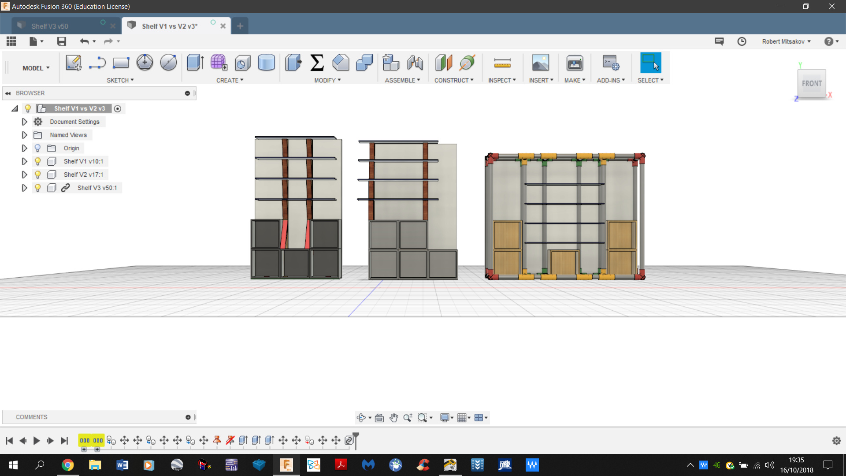
Task: Jump to the end of timeline
Action: click(64, 441)
